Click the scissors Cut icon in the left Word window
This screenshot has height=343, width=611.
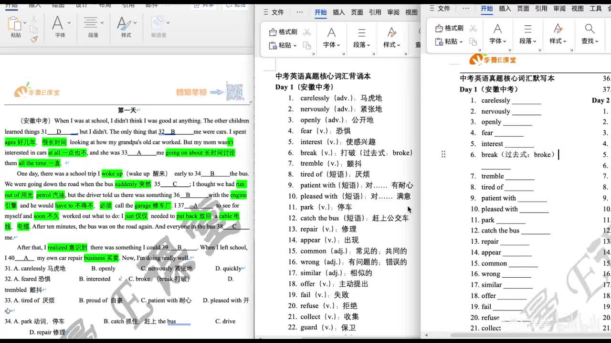tap(33, 20)
